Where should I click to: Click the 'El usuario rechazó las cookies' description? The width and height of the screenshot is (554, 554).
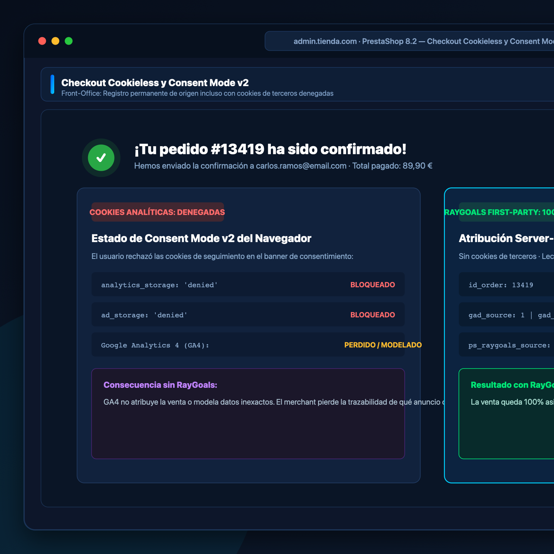coord(222,256)
